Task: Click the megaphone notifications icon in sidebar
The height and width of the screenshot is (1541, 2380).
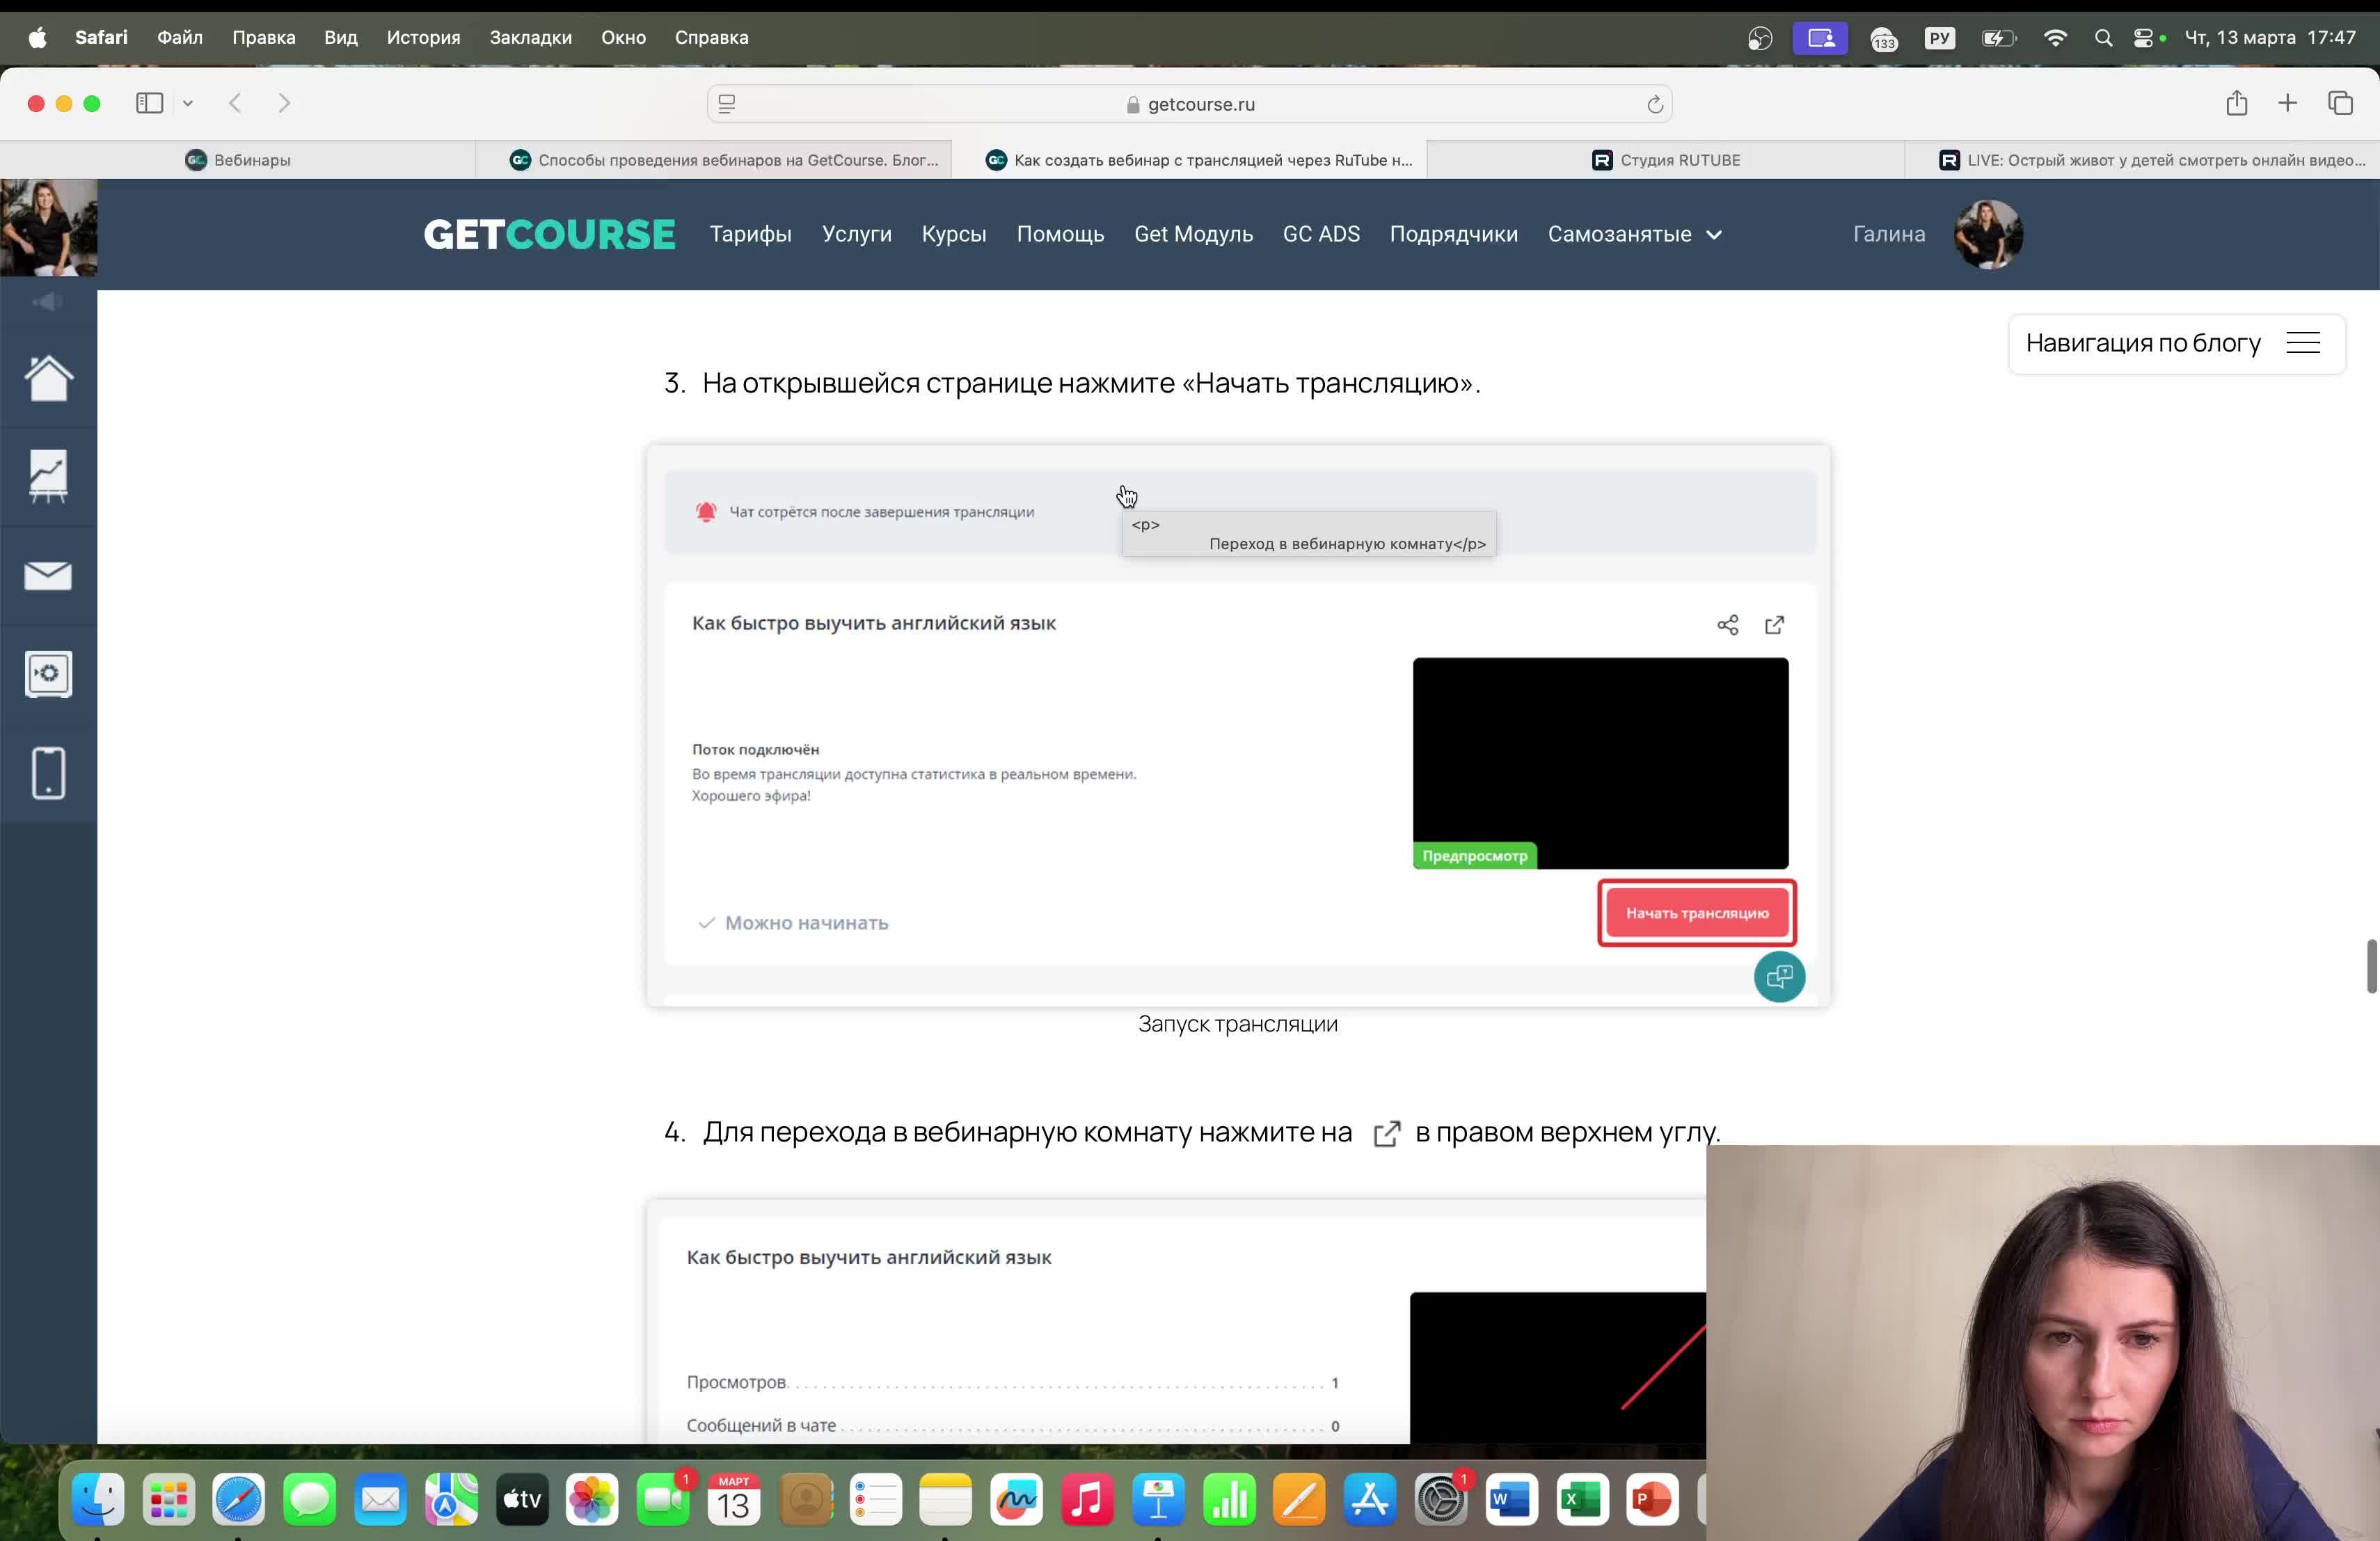Action: [48, 302]
